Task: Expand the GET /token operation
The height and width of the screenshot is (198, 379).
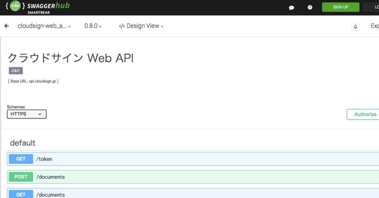Action: 193,159
